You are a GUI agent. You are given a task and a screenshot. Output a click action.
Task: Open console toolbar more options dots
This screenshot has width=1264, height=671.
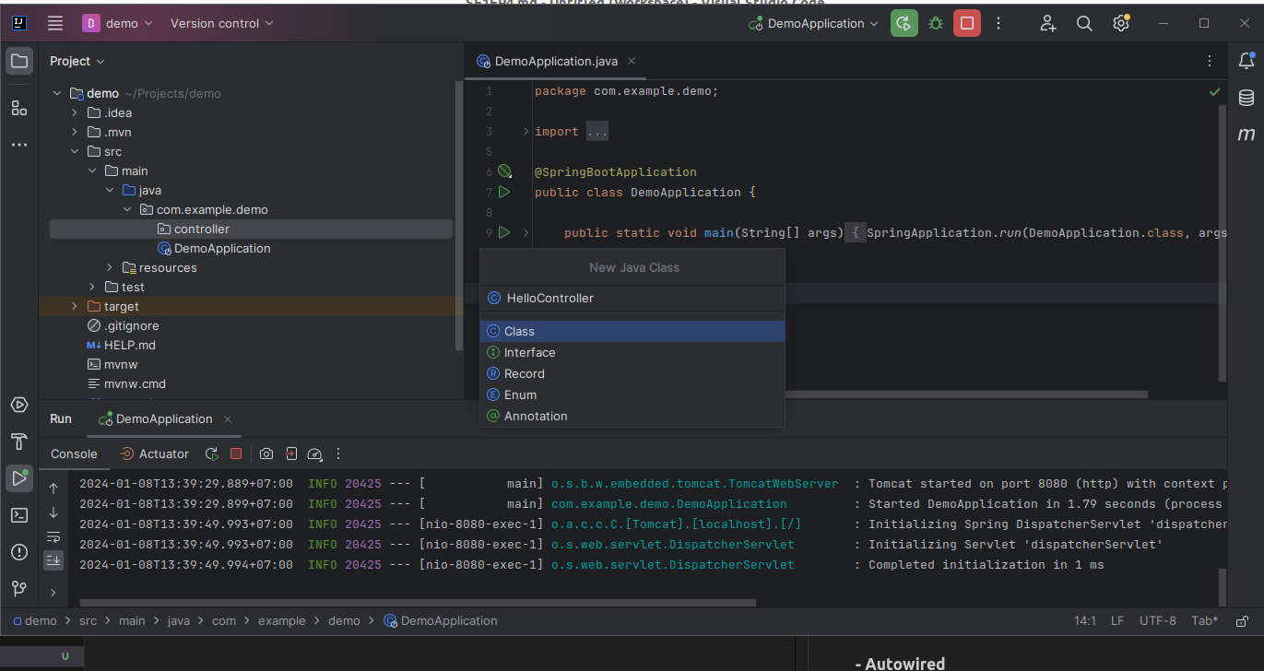[338, 453]
